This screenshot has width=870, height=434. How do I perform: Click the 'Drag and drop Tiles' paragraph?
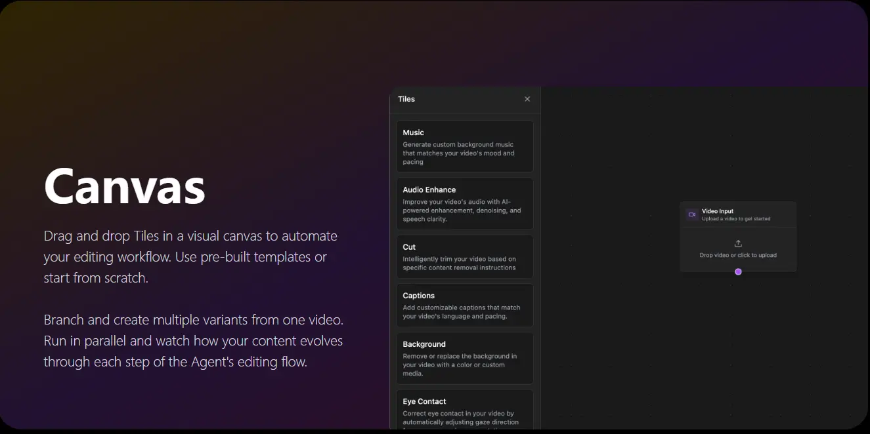[x=190, y=256]
